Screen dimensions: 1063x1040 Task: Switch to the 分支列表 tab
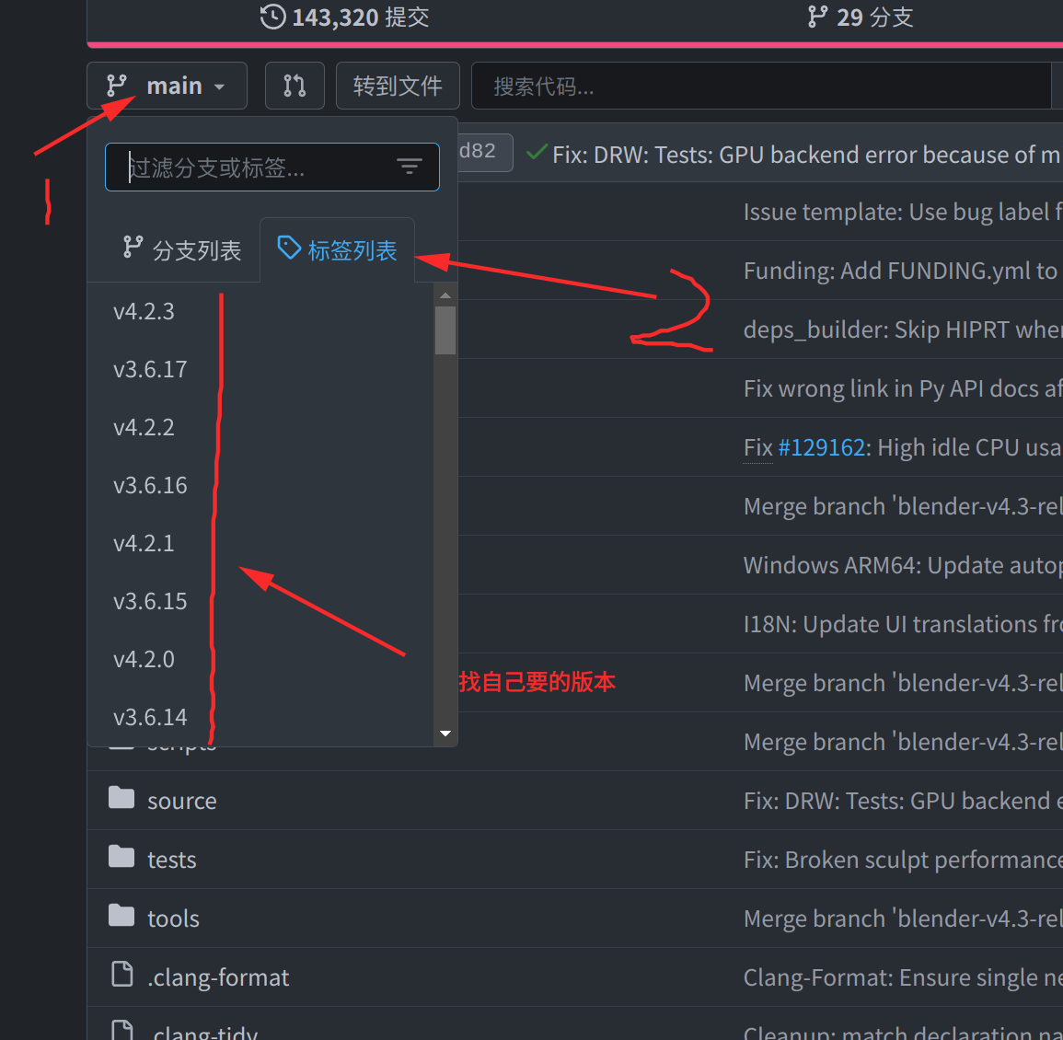(x=181, y=249)
